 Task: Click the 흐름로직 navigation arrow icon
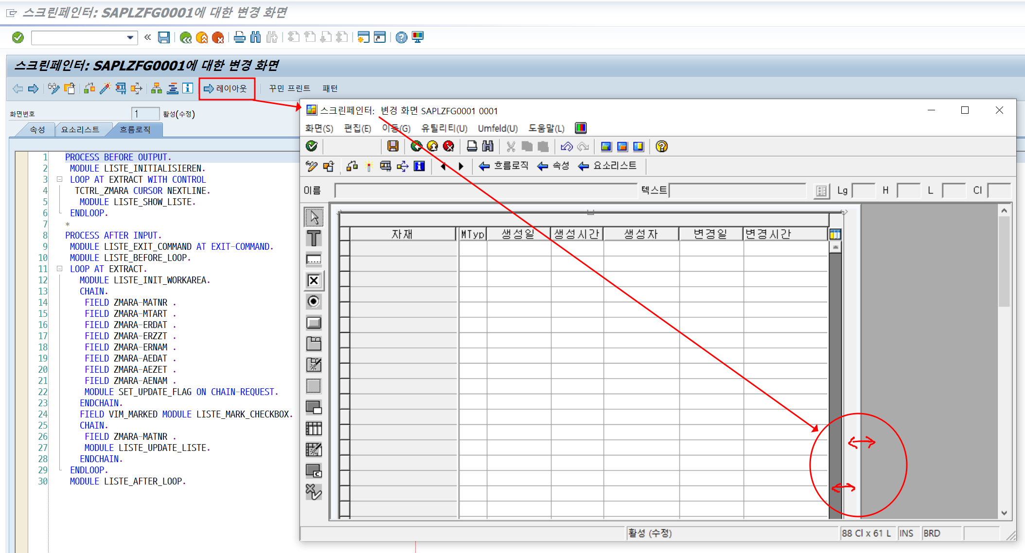pyautogui.click(x=484, y=166)
